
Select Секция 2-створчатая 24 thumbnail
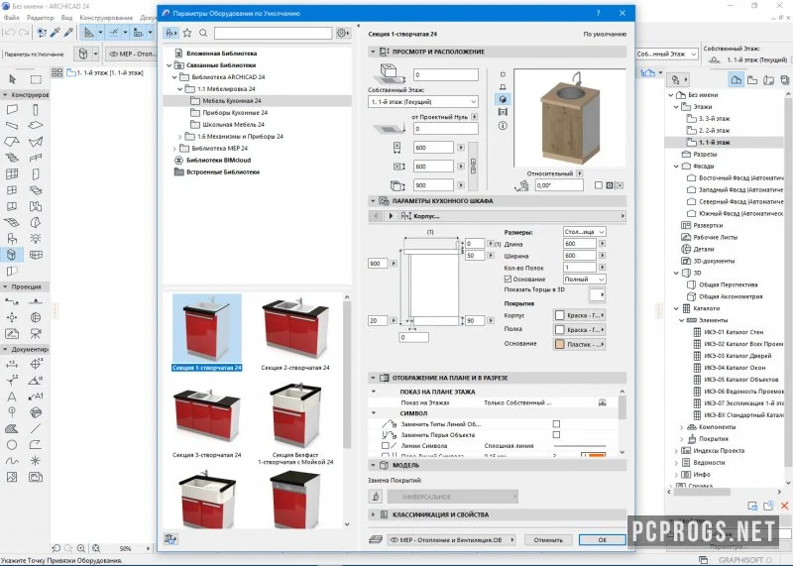click(295, 334)
